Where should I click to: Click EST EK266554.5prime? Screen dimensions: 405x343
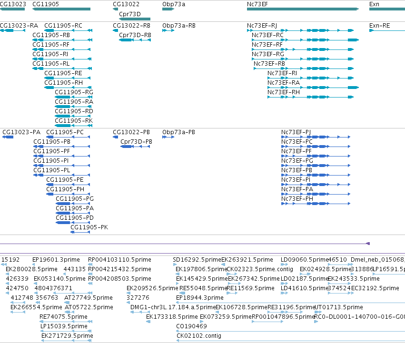[37, 307]
